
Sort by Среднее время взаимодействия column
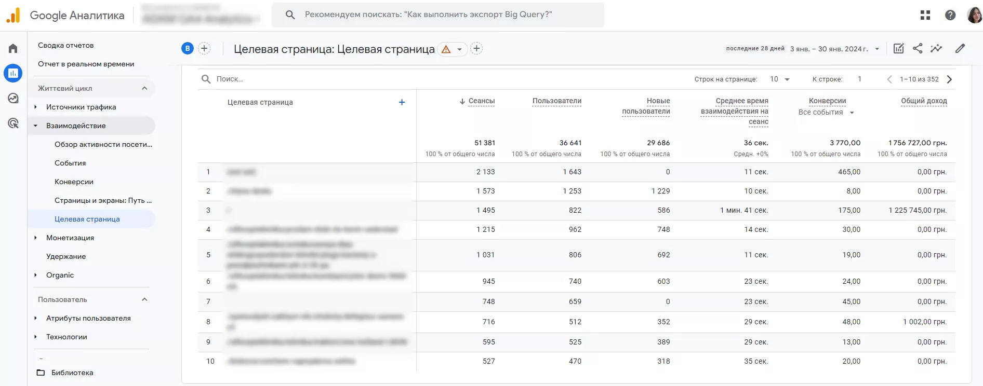click(735, 112)
